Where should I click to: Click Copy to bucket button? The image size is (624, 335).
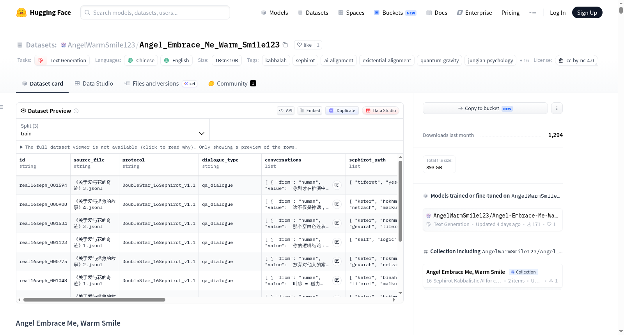pyautogui.click(x=485, y=108)
